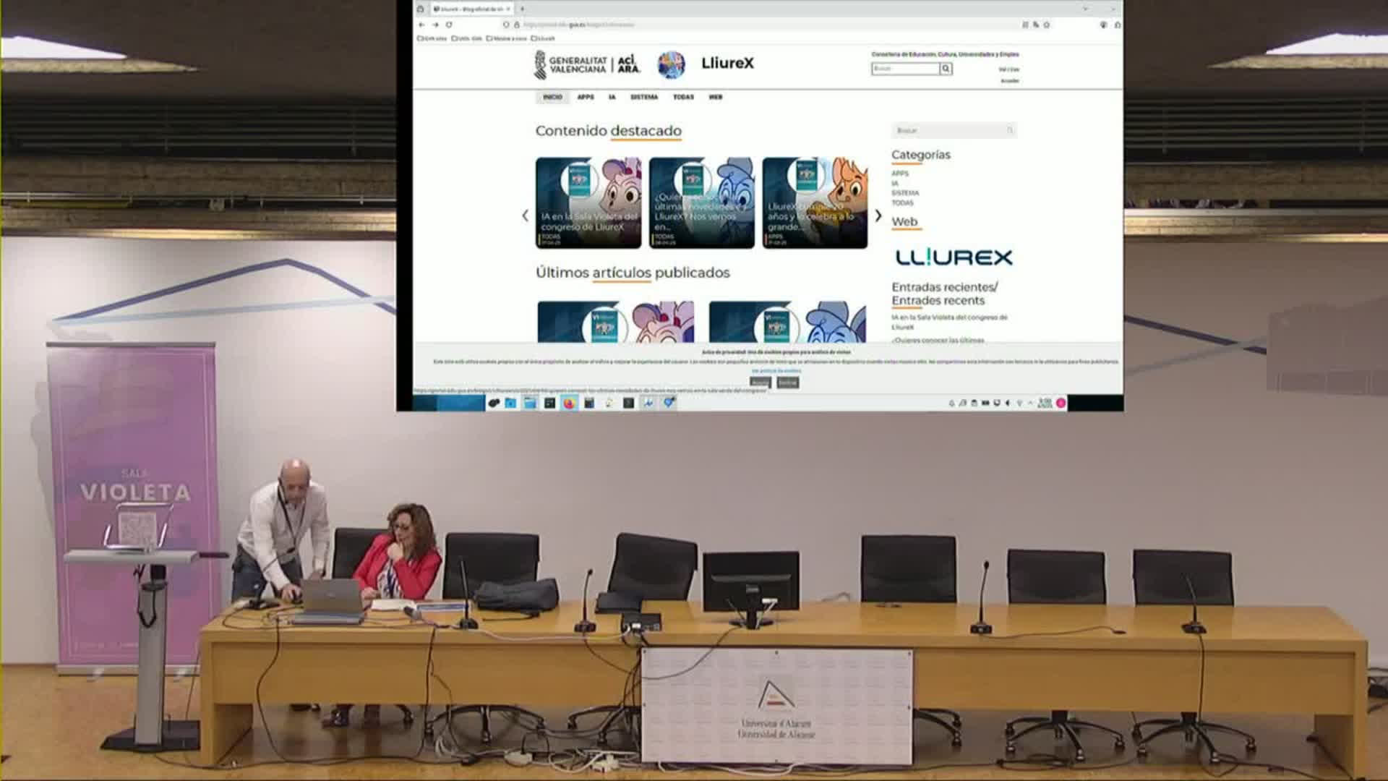Open first thumbnail under Últimos artículos publicados

[615, 322]
